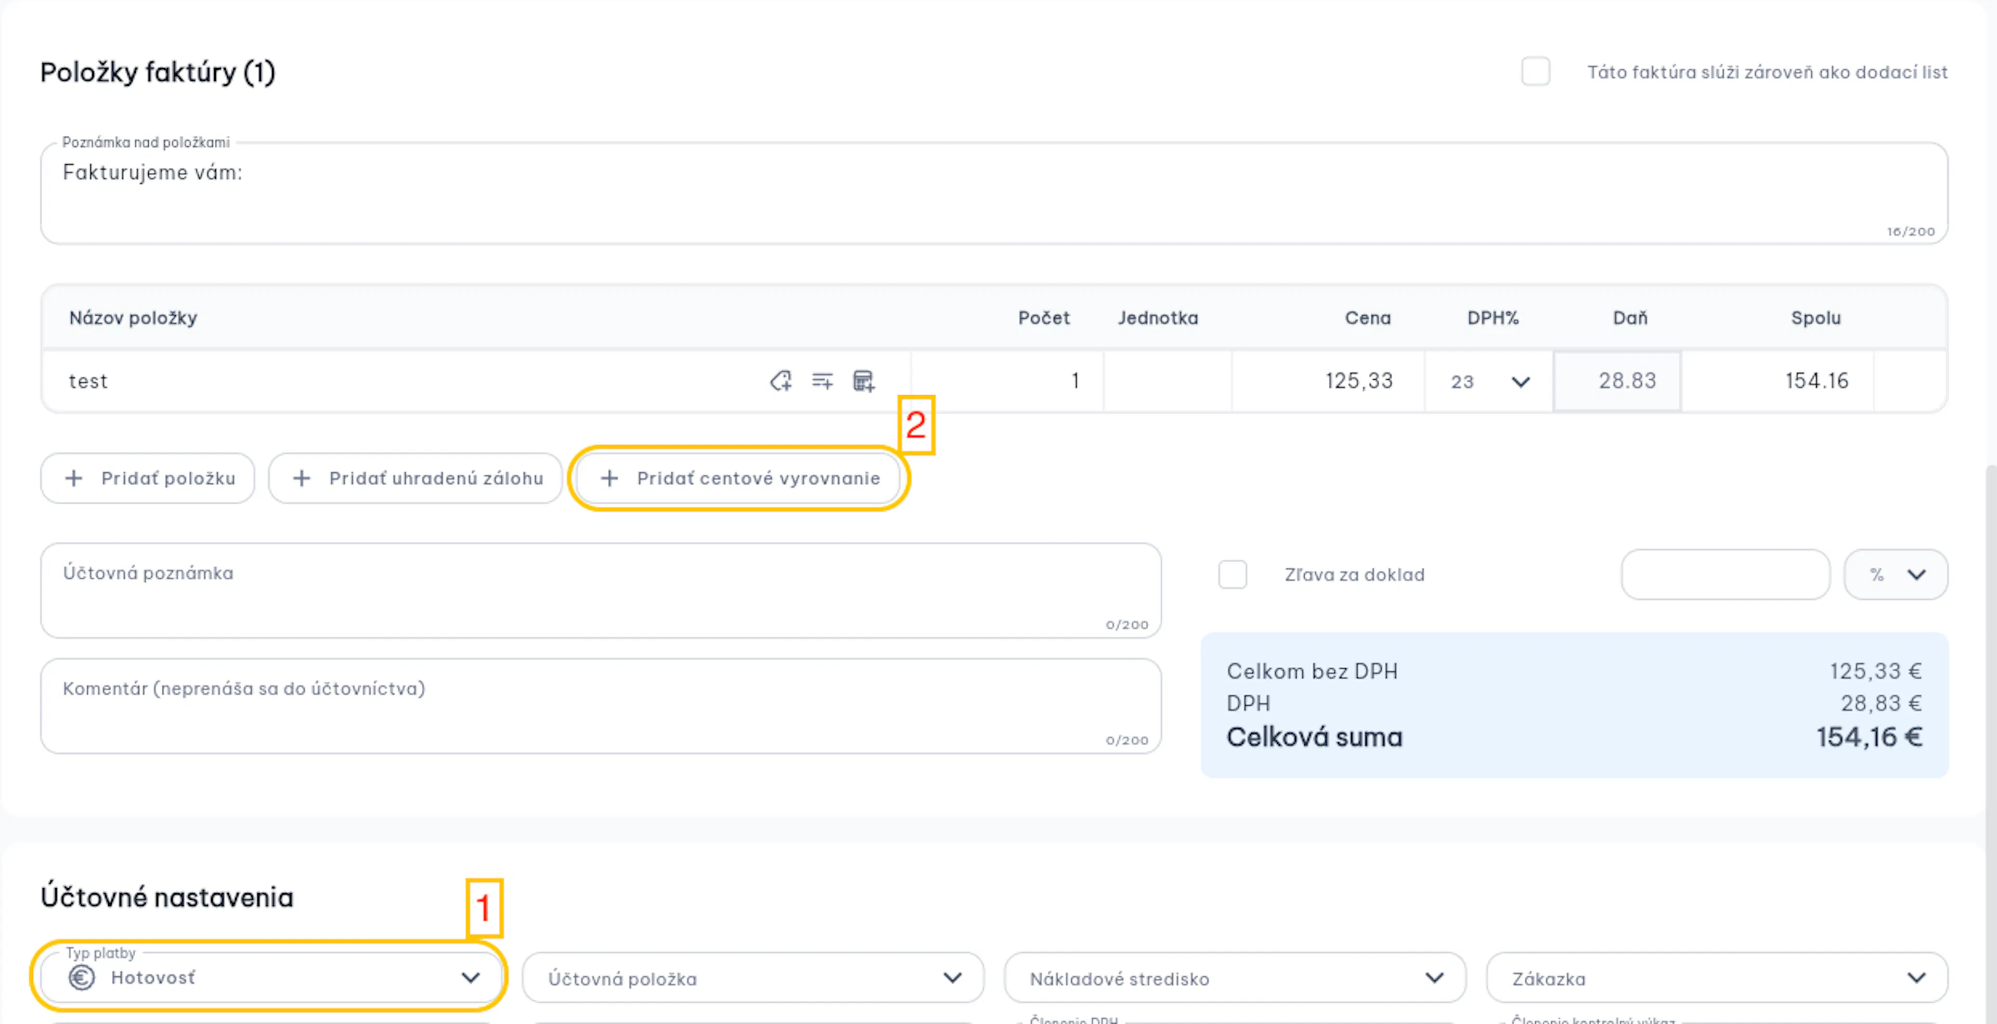Expand the Nákladové stredisko dropdown
The width and height of the screenshot is (1997, 1024).
pyautogui.click(x=1235, y=978)
